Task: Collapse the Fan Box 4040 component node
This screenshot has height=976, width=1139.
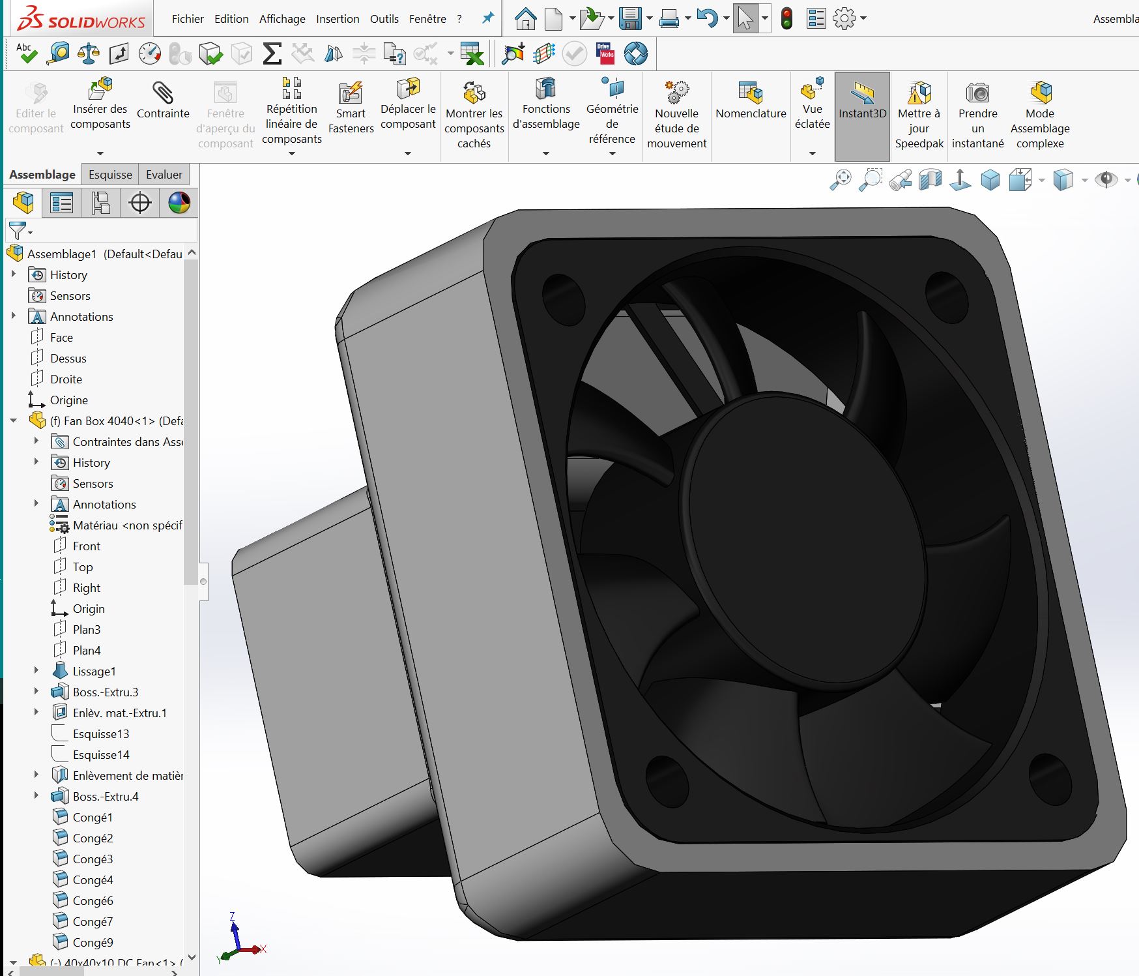Action: (x=14, y=420)
